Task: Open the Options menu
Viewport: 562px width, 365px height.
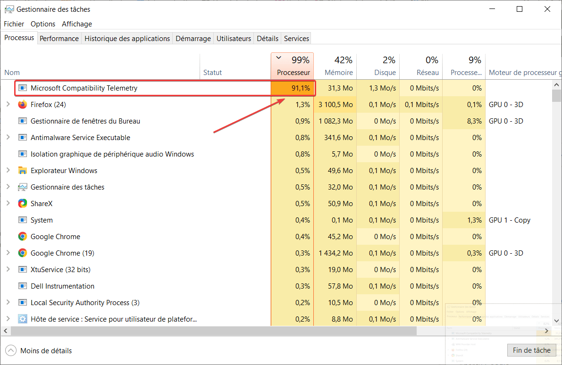Action: click(x=43, y=24)
